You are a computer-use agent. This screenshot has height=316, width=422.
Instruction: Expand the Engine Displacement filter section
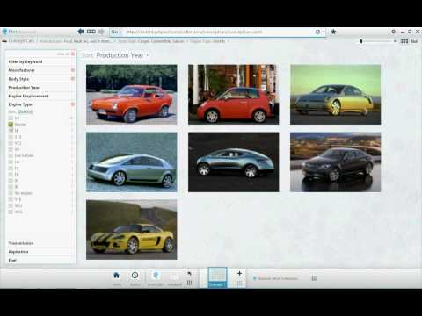(x=40, y=96)
